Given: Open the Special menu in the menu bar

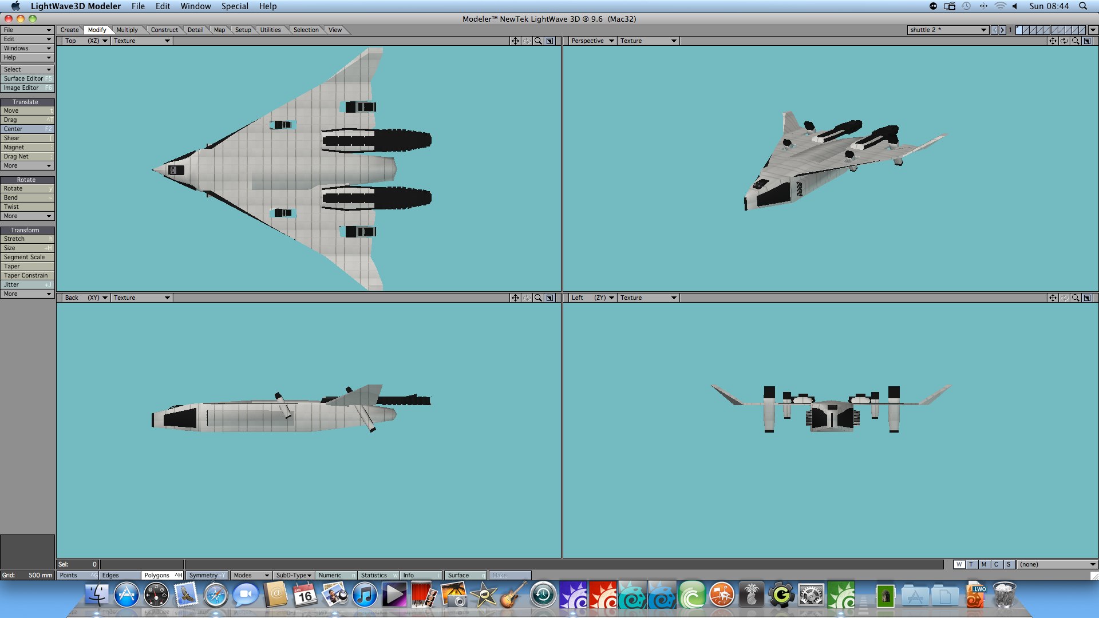Looking at the screenshot, I should coord(235,6).
